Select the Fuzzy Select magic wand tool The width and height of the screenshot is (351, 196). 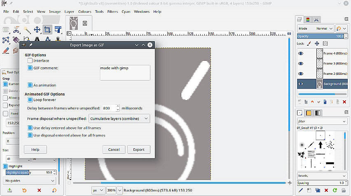(x=27, y=30)
